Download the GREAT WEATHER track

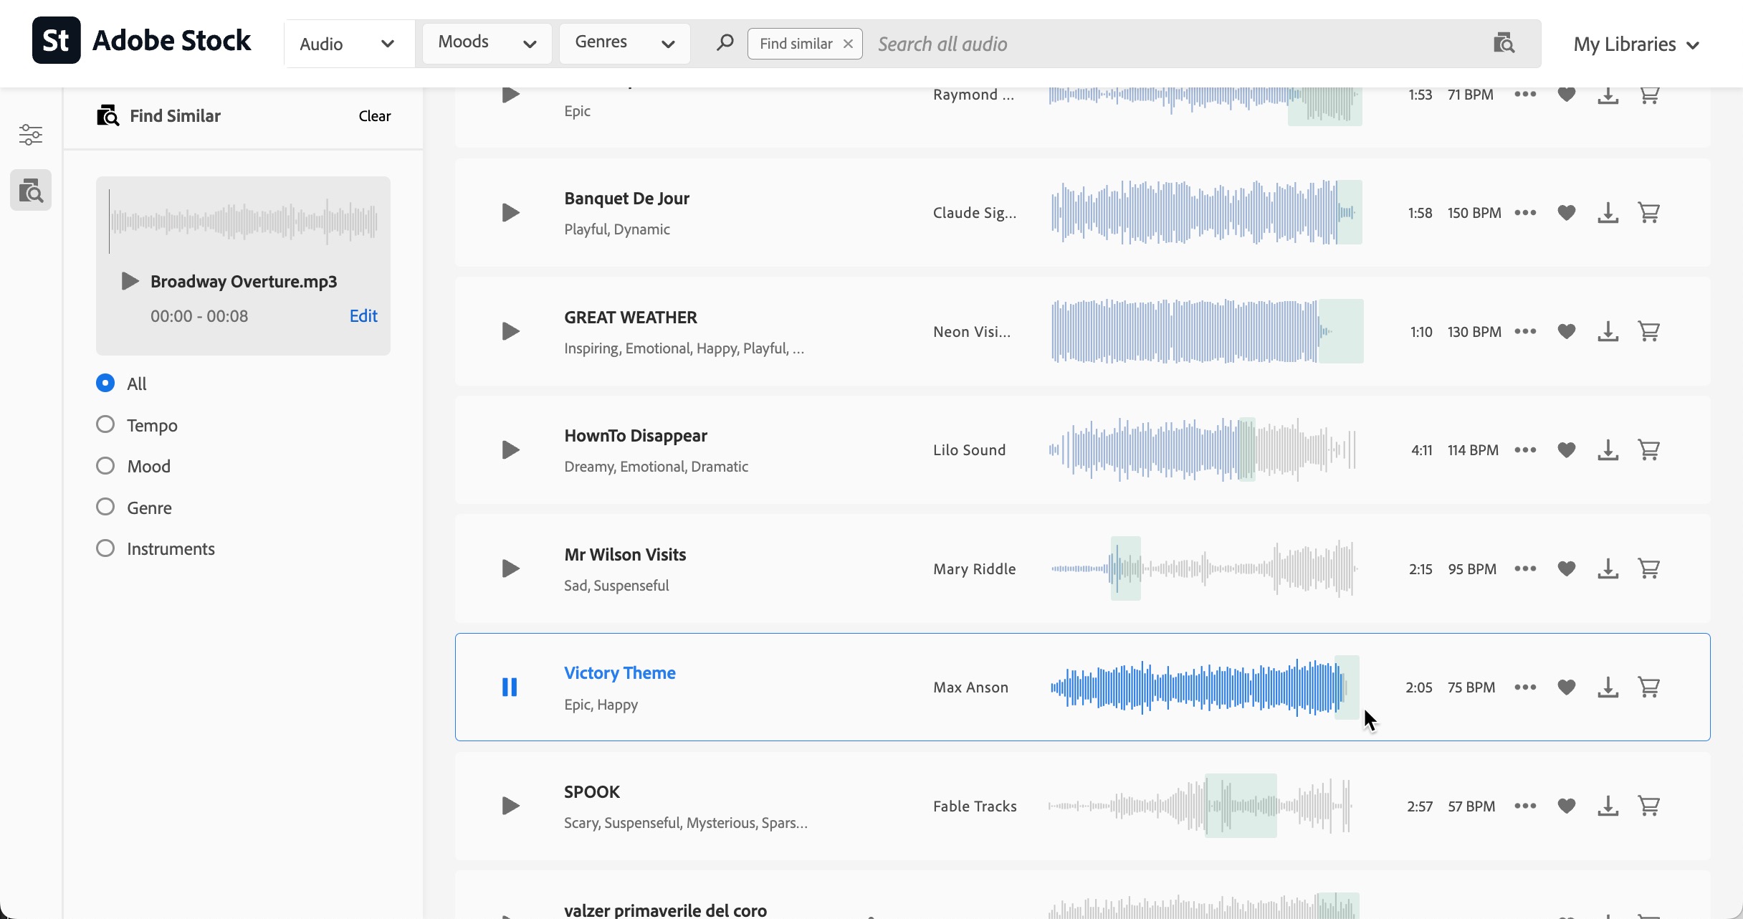click(1608, 332)
